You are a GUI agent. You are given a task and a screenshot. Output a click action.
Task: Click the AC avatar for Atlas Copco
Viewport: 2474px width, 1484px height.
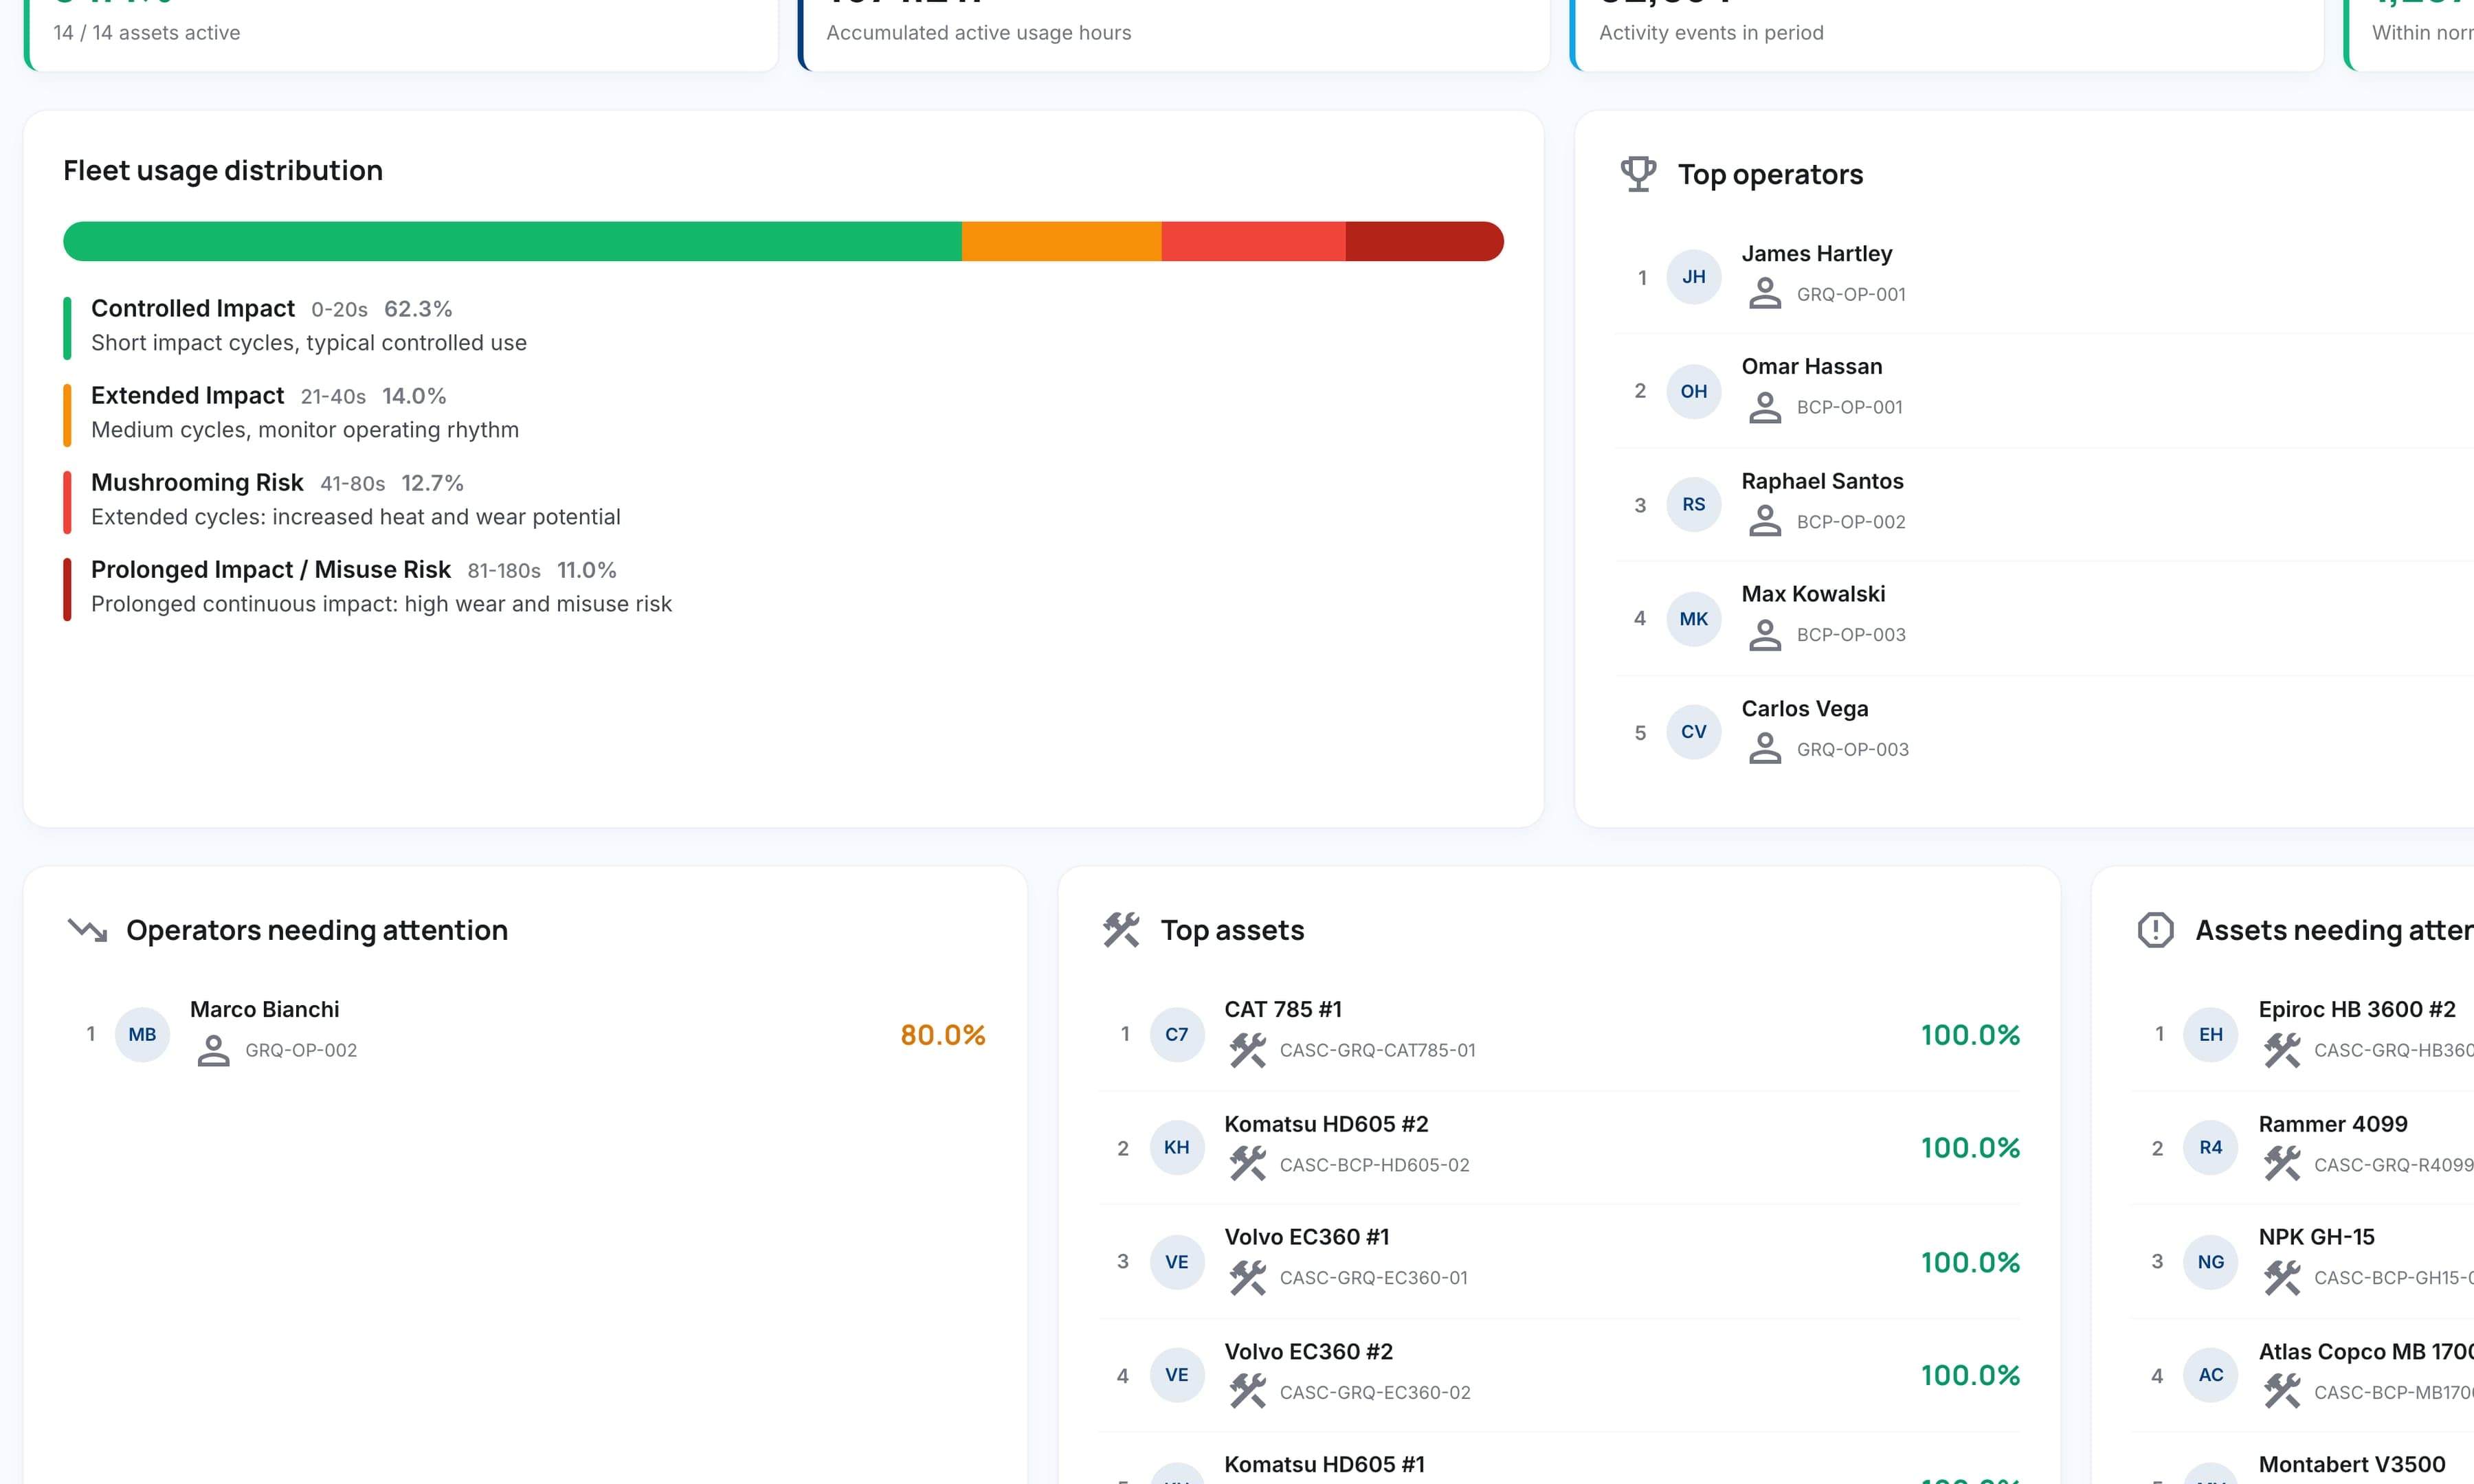[2211, 1375]
